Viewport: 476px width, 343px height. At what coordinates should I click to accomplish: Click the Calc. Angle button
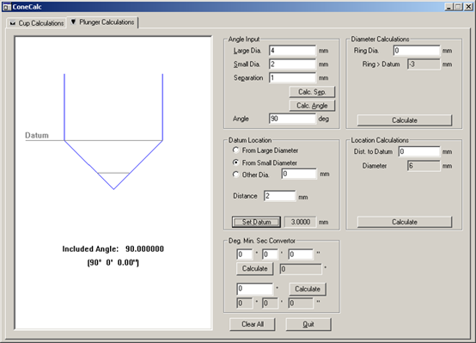[312, 106]
